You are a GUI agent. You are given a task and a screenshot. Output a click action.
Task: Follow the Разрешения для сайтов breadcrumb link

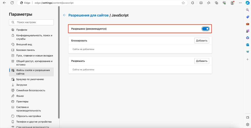coord(89,15)
